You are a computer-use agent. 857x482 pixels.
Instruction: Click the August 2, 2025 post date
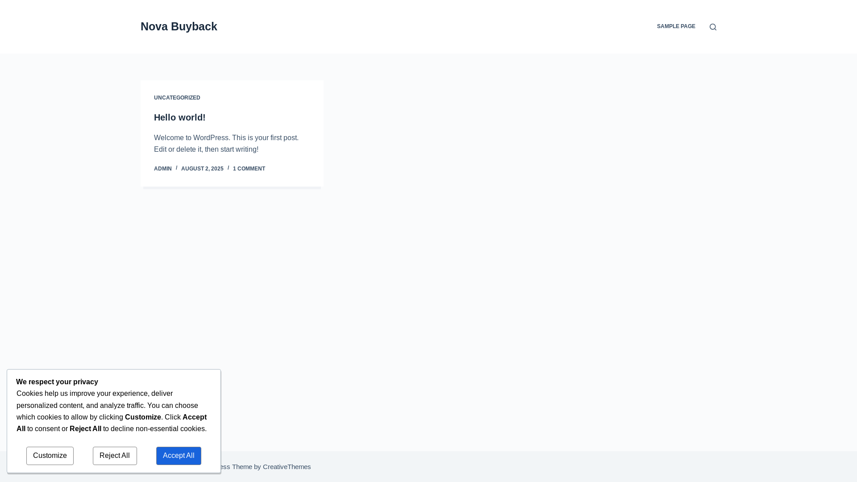click(202, 169)
